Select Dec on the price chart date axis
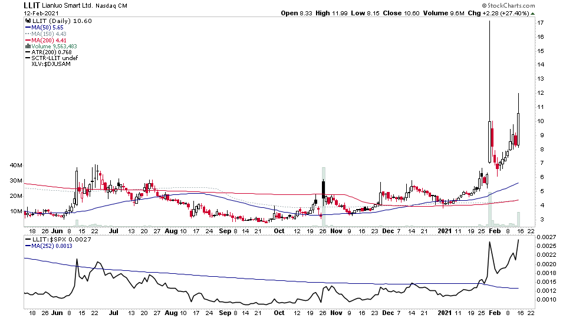Viewport: 566px width, 318px height. click(389, 231)
